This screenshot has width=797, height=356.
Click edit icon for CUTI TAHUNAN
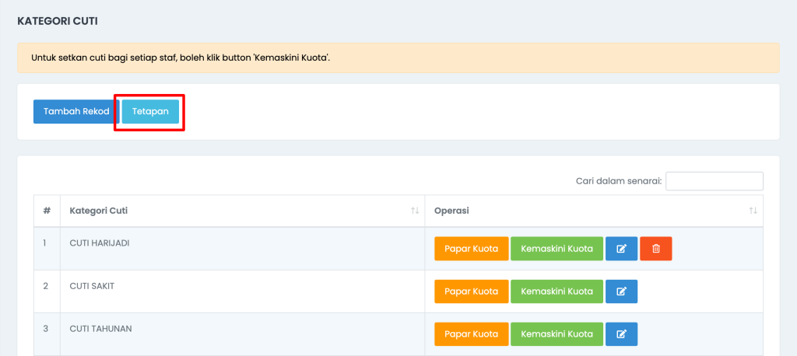[x=621, y=334]
